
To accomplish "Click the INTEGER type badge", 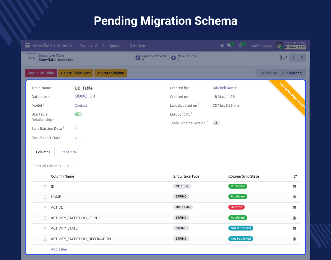I will 182,186.
